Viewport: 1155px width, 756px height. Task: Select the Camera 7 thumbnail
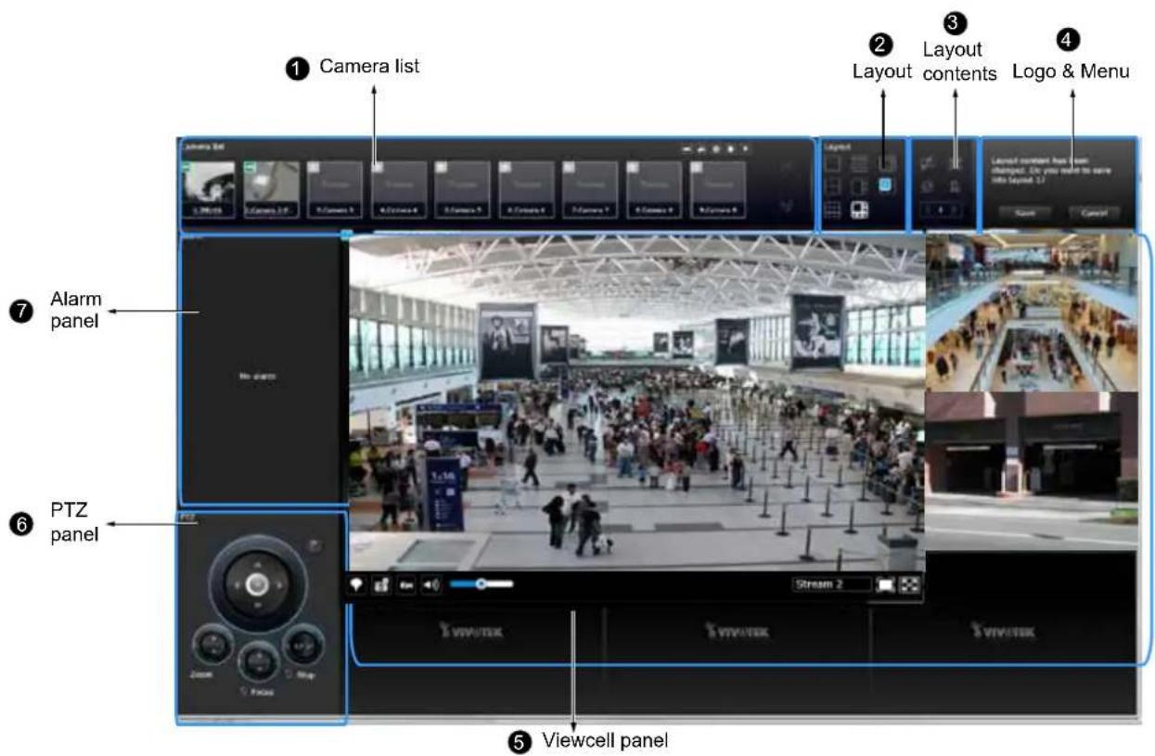coord(590,188)
